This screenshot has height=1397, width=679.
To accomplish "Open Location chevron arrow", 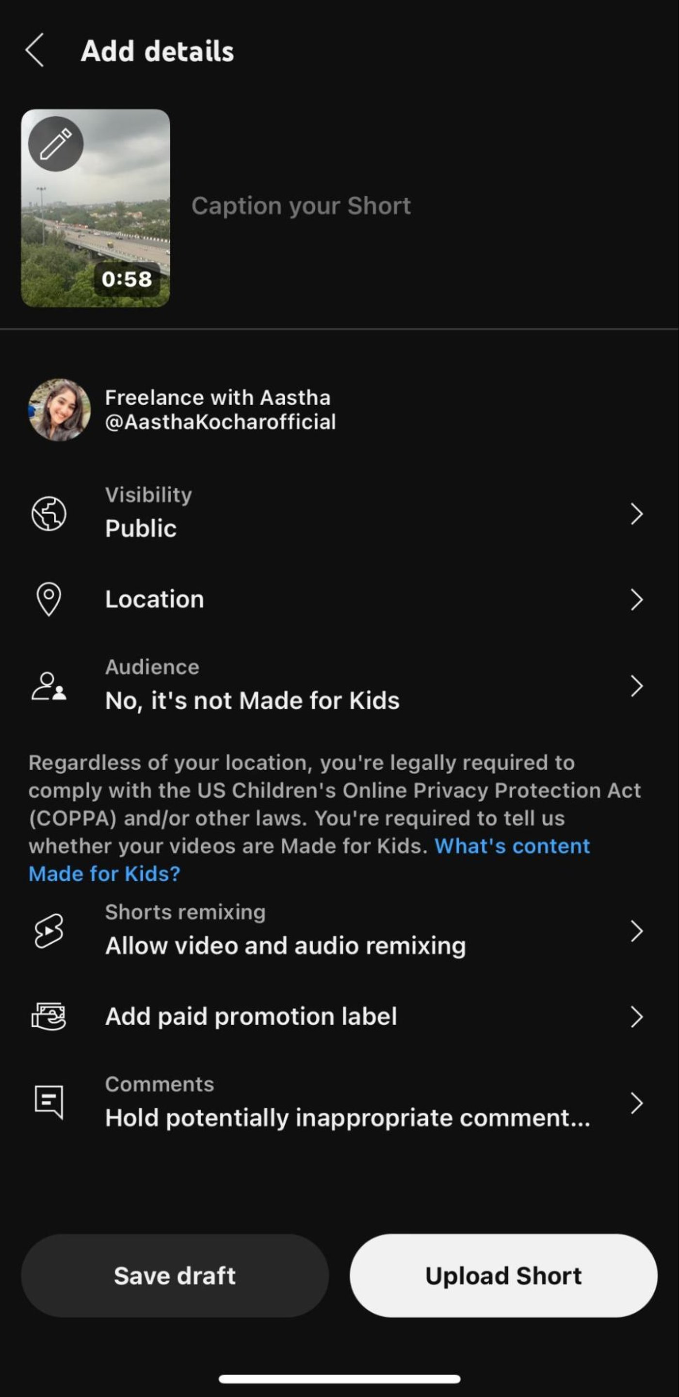I will pyautogui.click(x=637, y=600).
